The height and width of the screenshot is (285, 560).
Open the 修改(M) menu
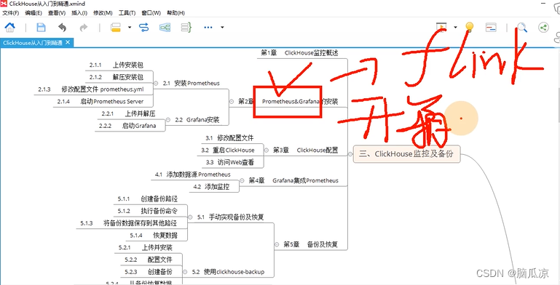tap(103, 13)
